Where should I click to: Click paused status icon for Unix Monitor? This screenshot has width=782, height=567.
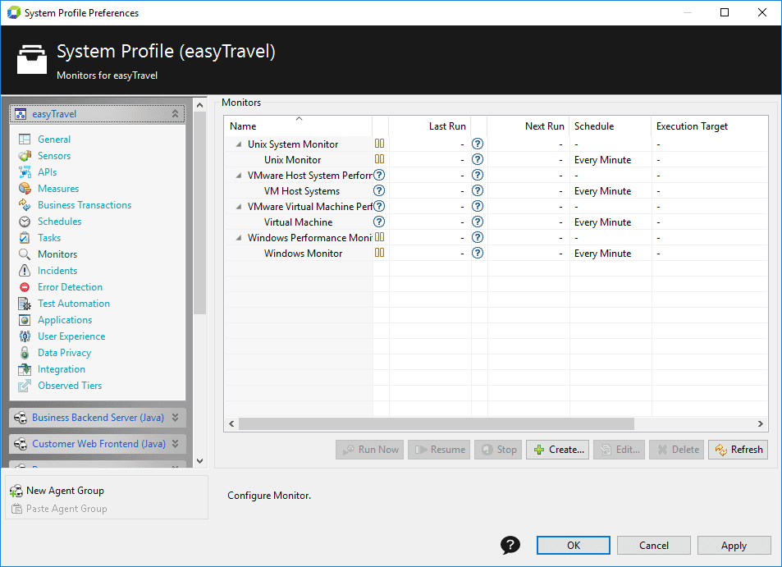tap(380, 159)
